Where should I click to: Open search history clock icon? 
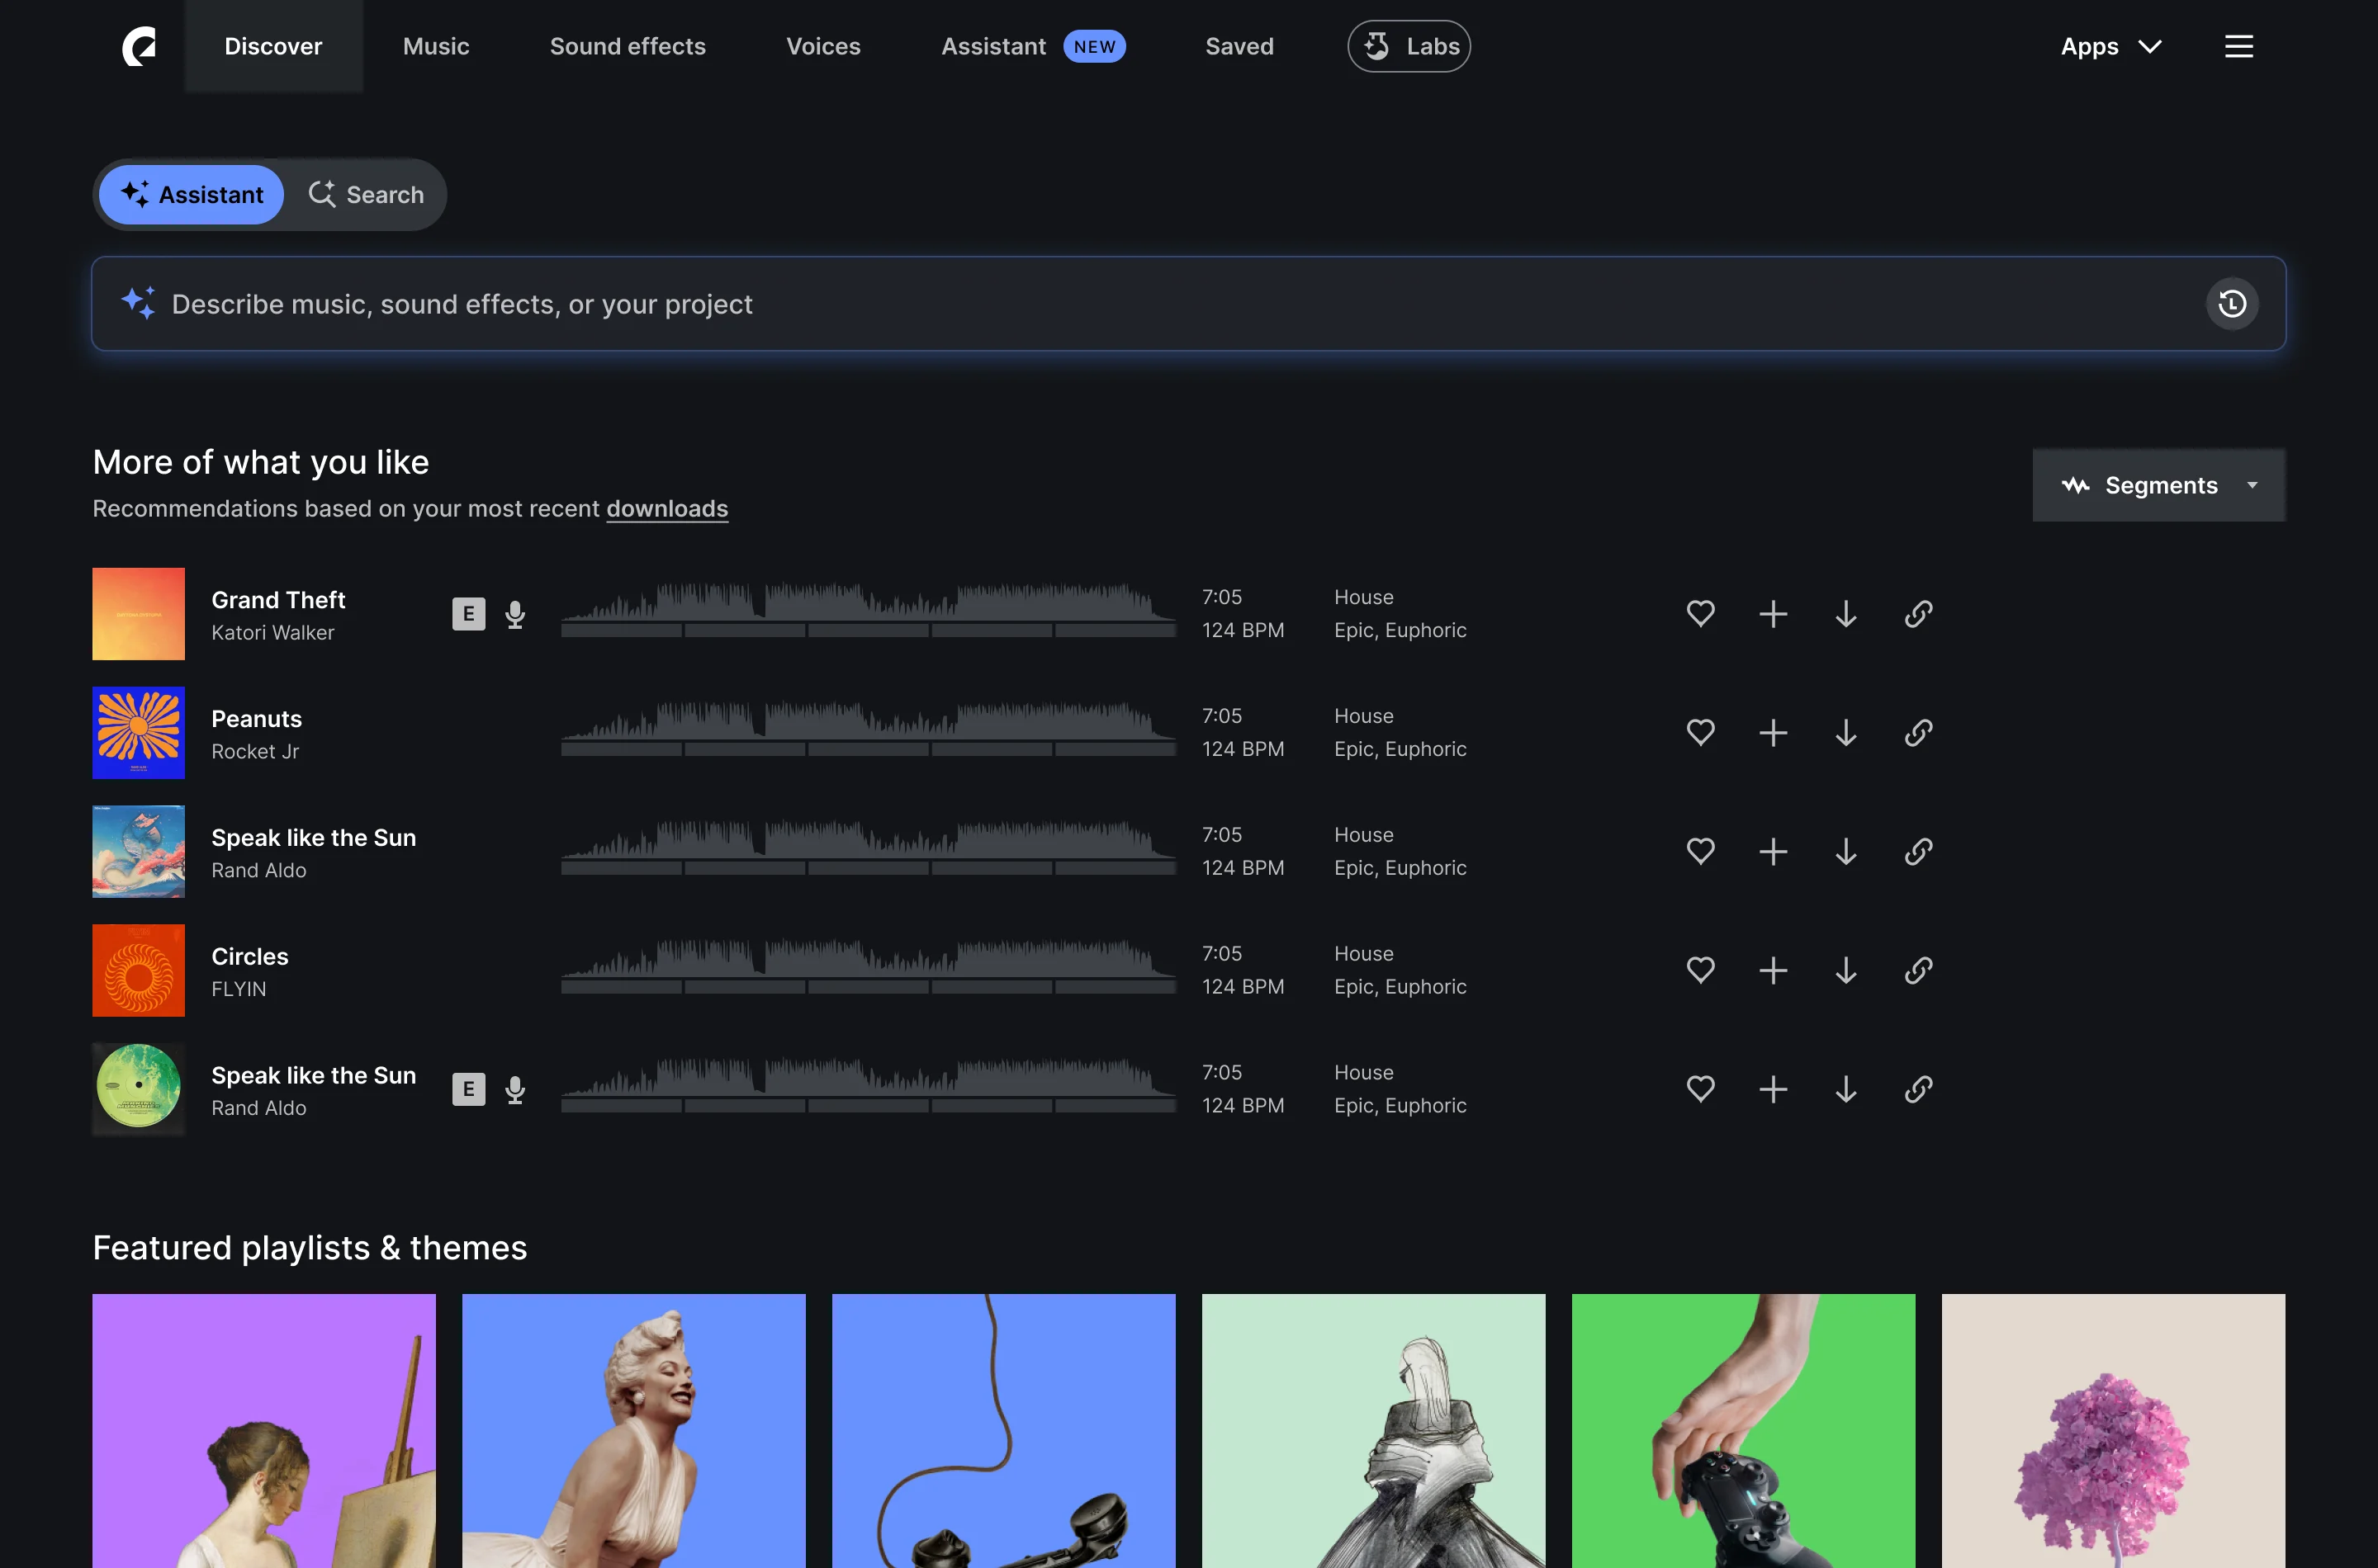(2231, 304)
